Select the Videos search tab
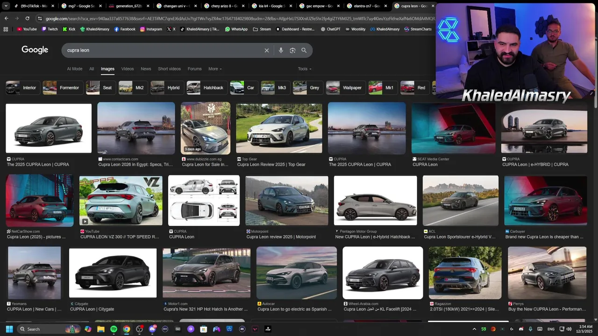The width and height of the screenshot is (598, 336). (128, 69)
